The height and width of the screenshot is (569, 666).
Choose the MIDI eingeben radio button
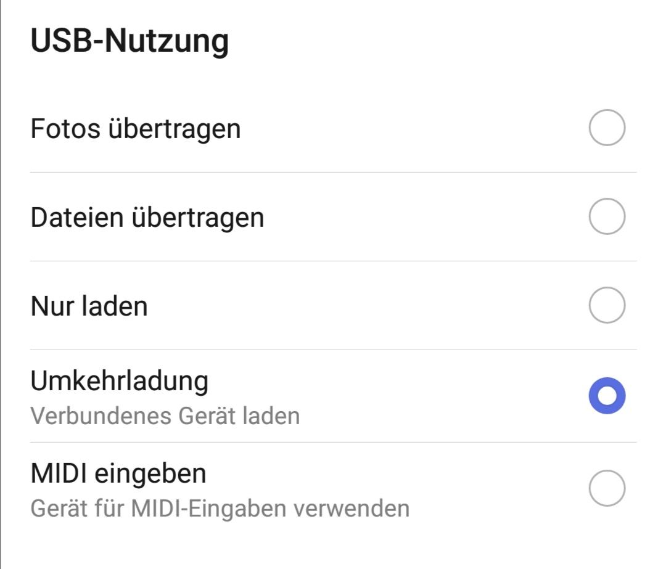pos(607,488)
